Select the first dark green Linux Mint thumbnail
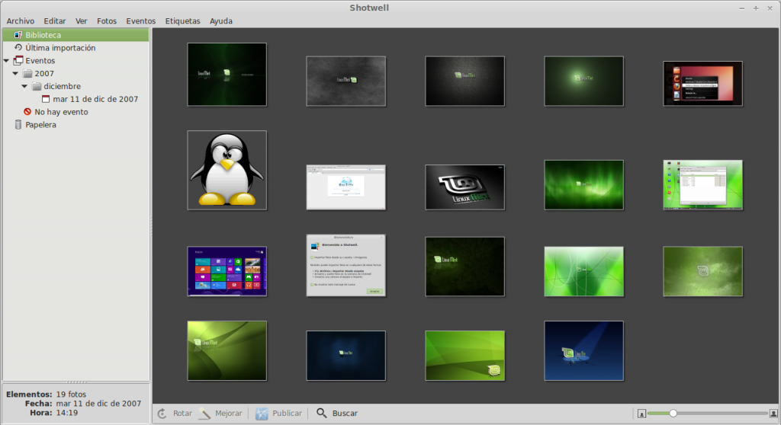 pyautogui.click(x=227, y=74)
